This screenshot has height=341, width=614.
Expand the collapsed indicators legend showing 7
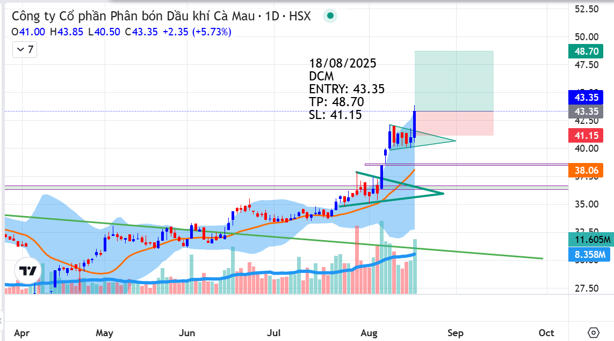point(25,50)
